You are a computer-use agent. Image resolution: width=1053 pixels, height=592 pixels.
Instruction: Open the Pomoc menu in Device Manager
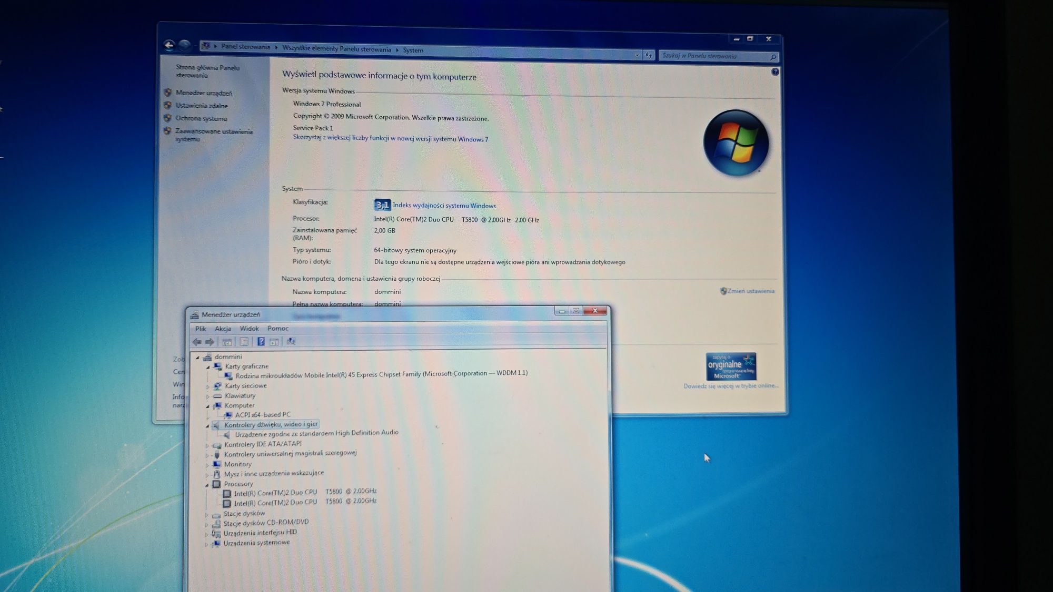pyautogui.click(x=277, y=329)
